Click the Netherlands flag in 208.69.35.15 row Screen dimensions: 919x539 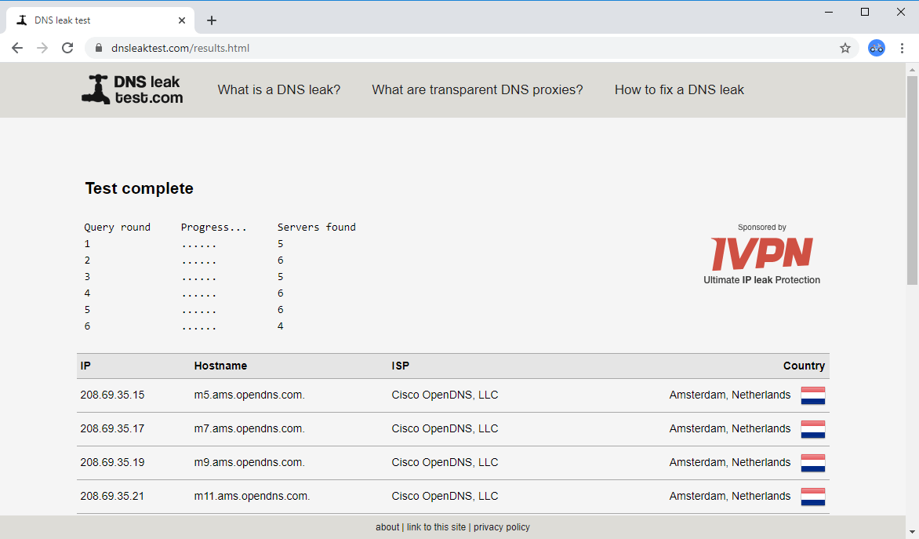(813, 395)
